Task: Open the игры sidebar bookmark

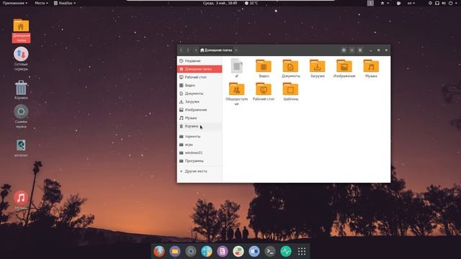Action: click(x=200, y=145)
